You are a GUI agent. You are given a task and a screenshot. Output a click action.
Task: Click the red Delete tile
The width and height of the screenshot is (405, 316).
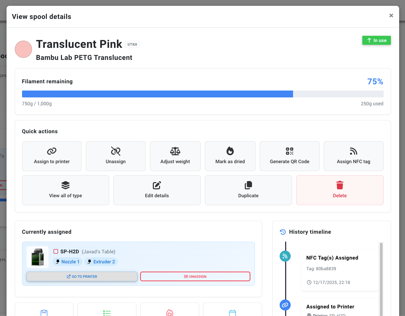(340, 190)
